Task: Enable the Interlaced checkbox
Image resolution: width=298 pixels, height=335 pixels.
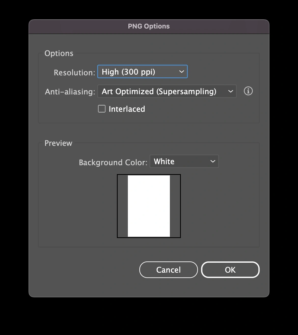Action: (x=102, y=109)
